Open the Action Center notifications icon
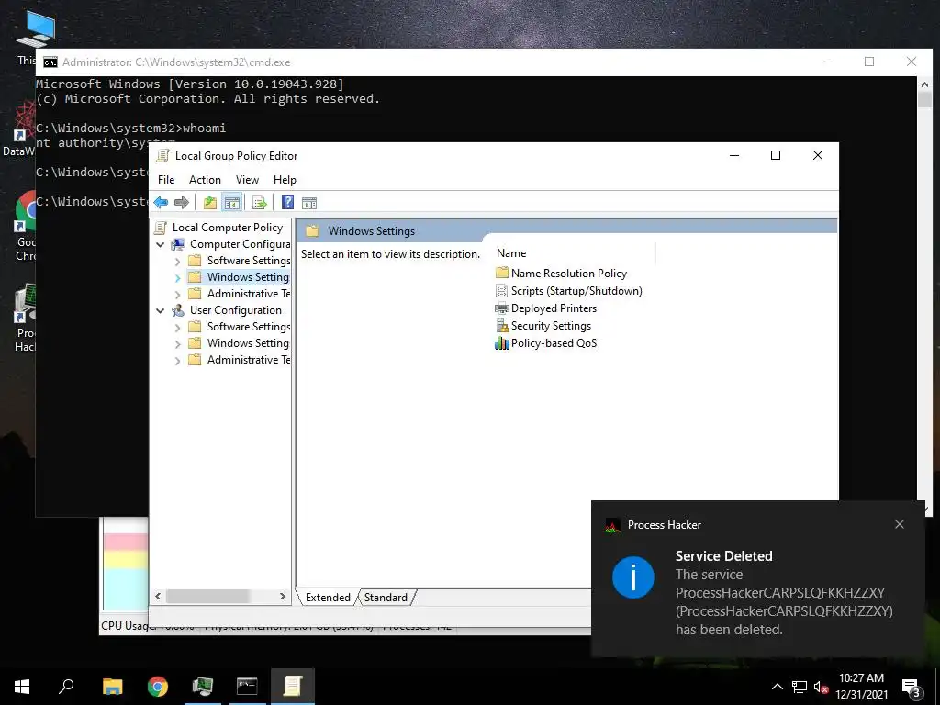This screenshot has width=940, height=705. click(x=911, y=687)
